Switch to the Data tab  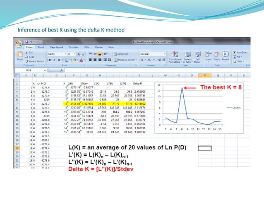tap(87, 47)
